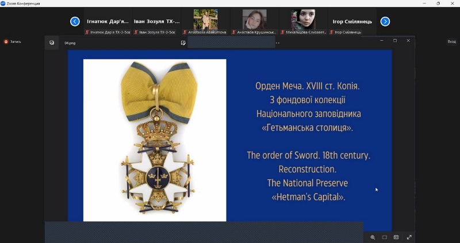Go to next participants page with right arrow
This screenshot has width=460, height=243.
385,21
